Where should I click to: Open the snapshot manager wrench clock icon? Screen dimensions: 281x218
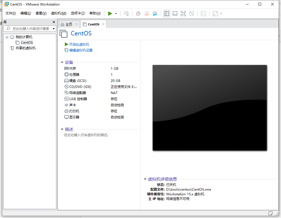point(155,14)
